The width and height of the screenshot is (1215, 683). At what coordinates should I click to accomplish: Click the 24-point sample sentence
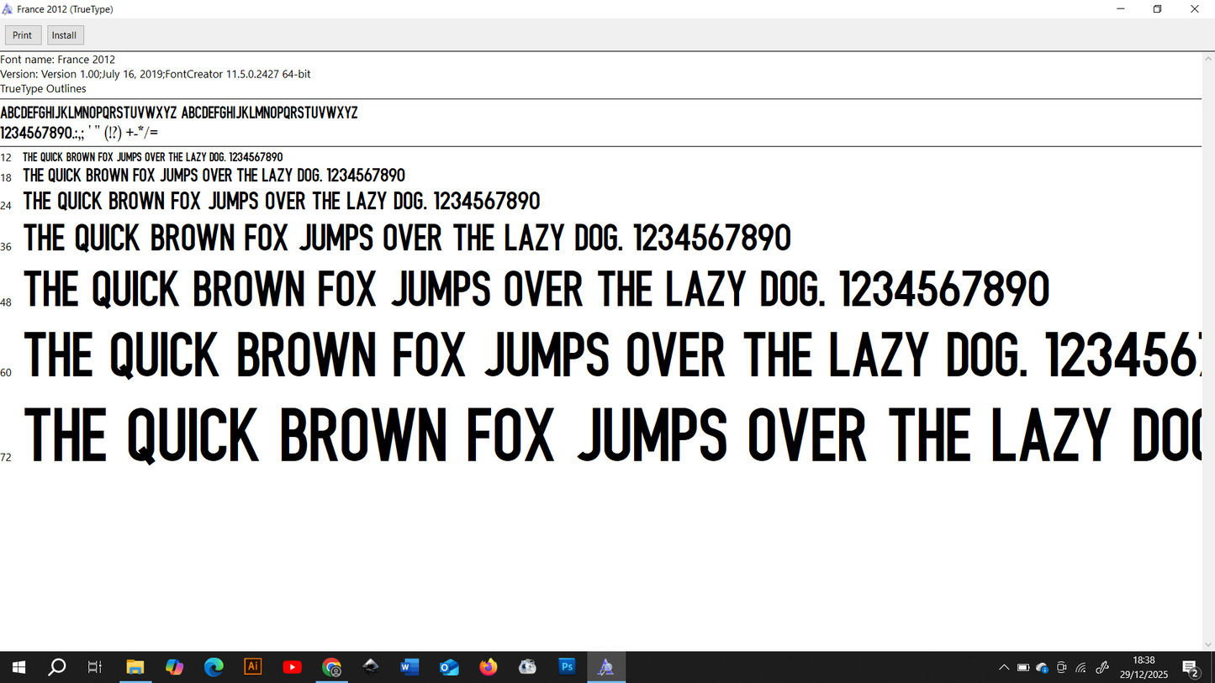click(x=282, y=202)
